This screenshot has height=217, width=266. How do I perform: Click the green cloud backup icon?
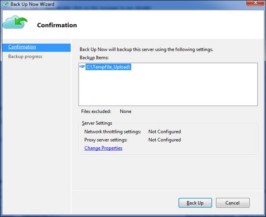[14, 22]
